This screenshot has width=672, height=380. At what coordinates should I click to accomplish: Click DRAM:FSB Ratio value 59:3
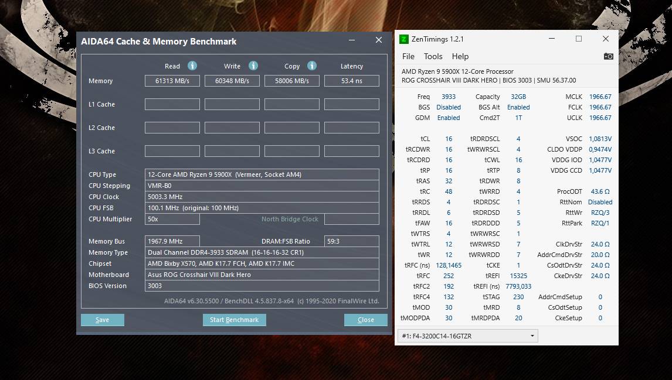coord(352,241)
